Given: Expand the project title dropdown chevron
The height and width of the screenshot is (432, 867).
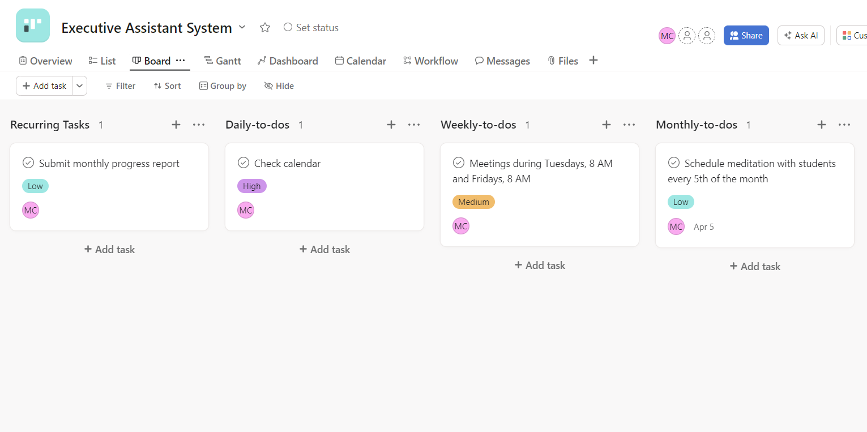Looking at the screenshot, I should tap(242, 27).
